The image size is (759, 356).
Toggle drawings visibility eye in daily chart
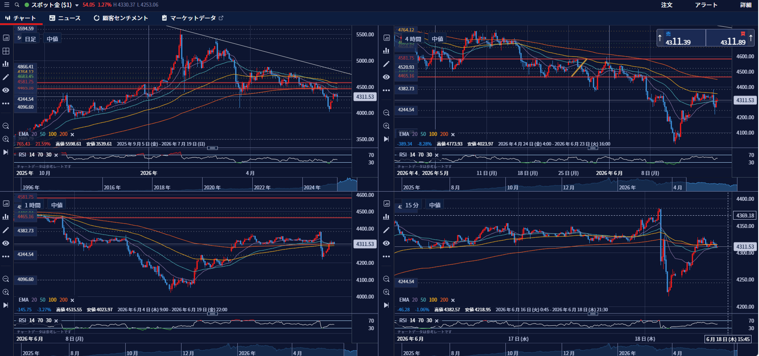tap(6, 90)
